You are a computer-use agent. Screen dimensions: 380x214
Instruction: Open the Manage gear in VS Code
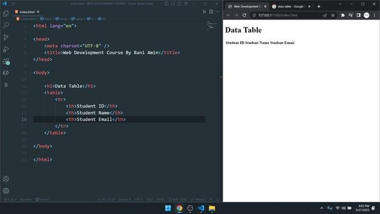point(6,191)
